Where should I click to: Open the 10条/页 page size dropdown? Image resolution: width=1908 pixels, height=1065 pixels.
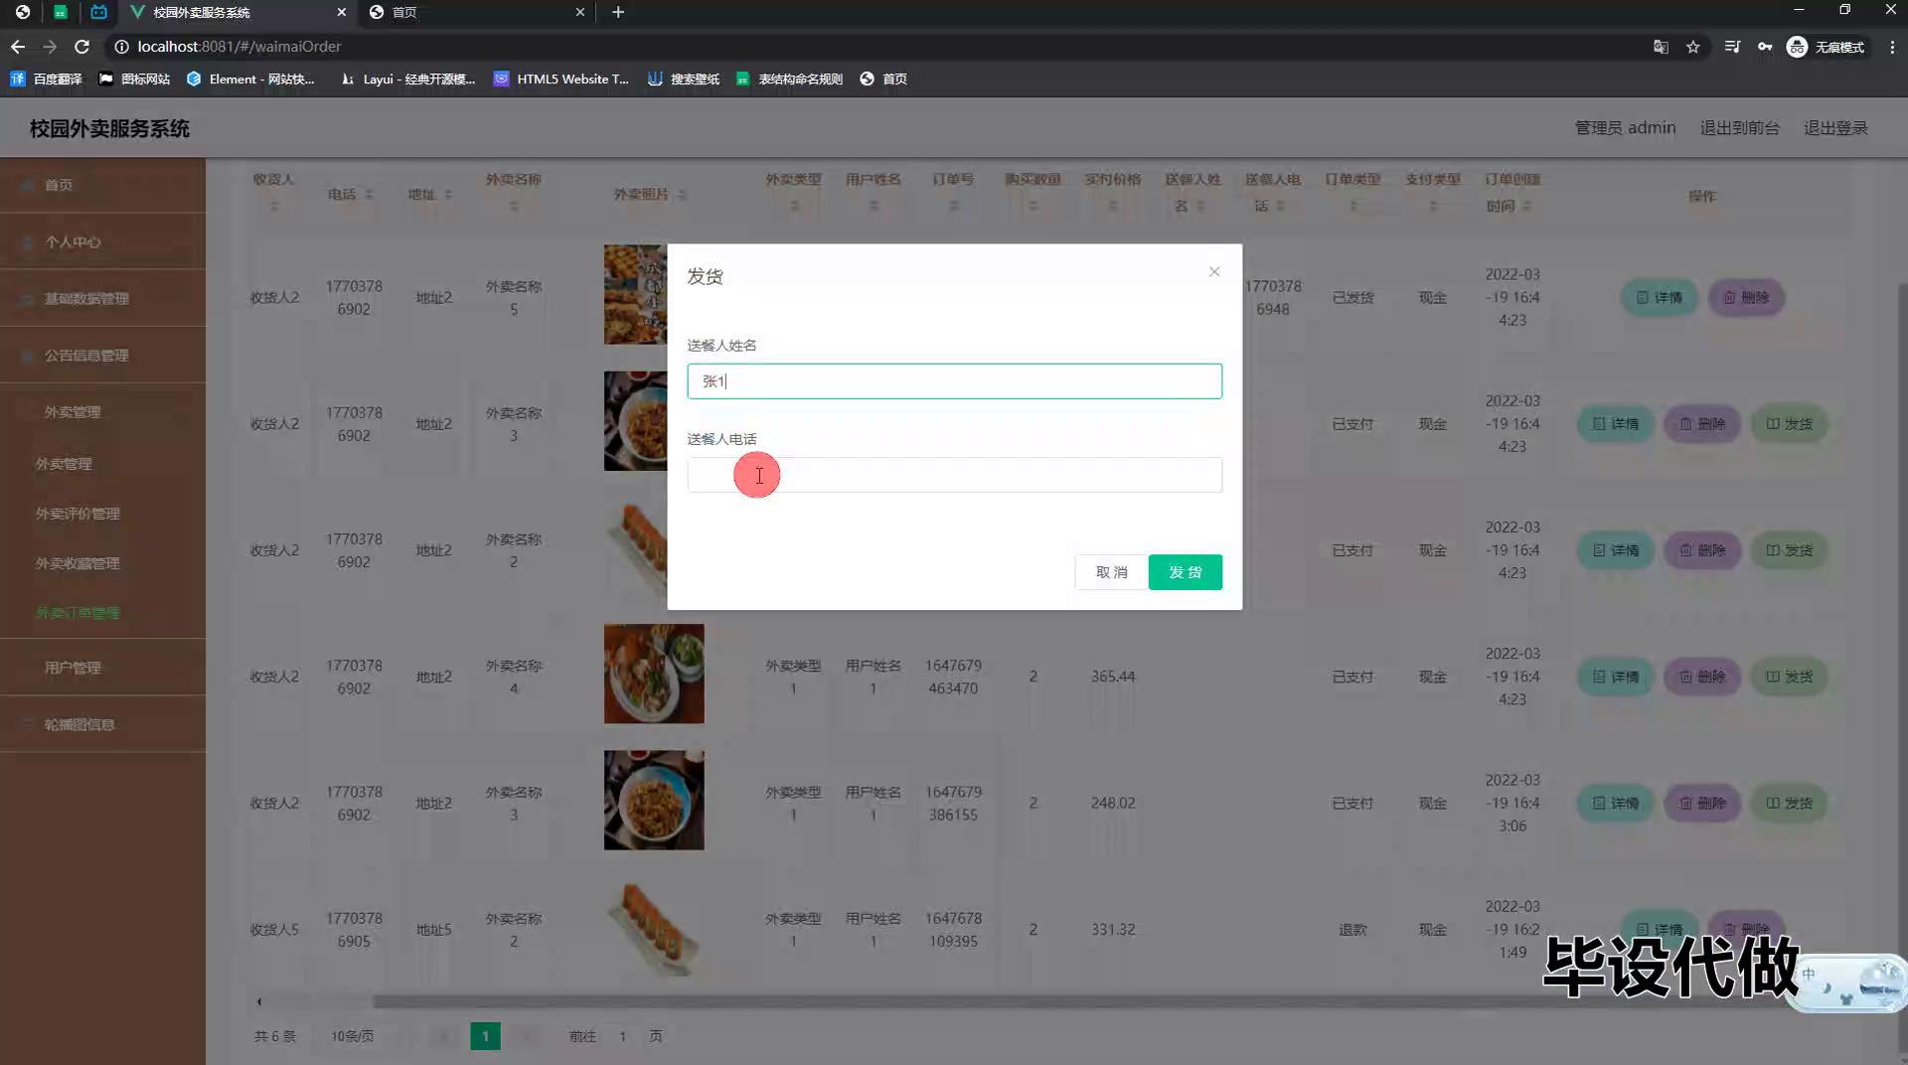[353, 1036]
